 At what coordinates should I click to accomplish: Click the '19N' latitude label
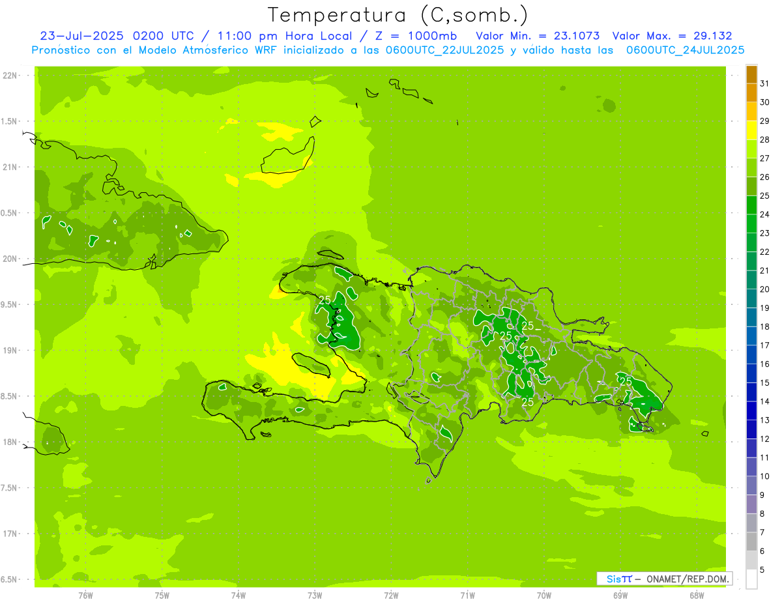pos(9,350)
